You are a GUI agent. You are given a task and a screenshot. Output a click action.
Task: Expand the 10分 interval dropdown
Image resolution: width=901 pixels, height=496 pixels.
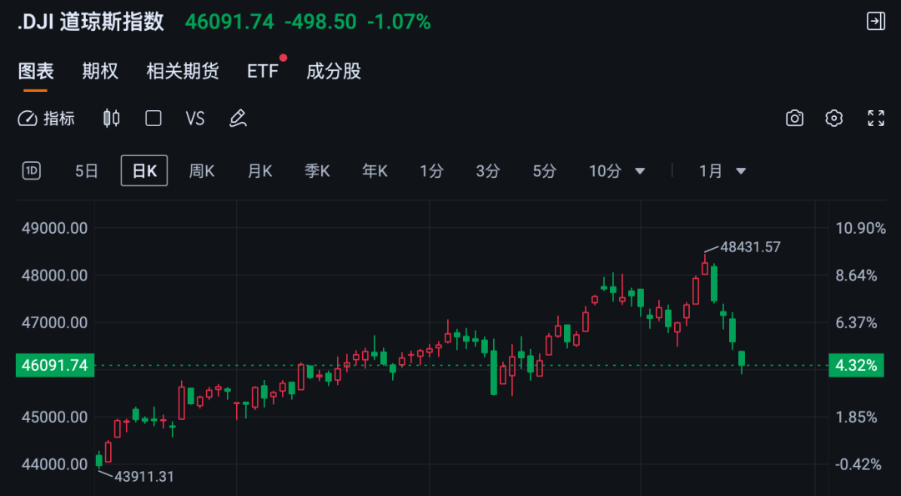(x=617, y=171)
